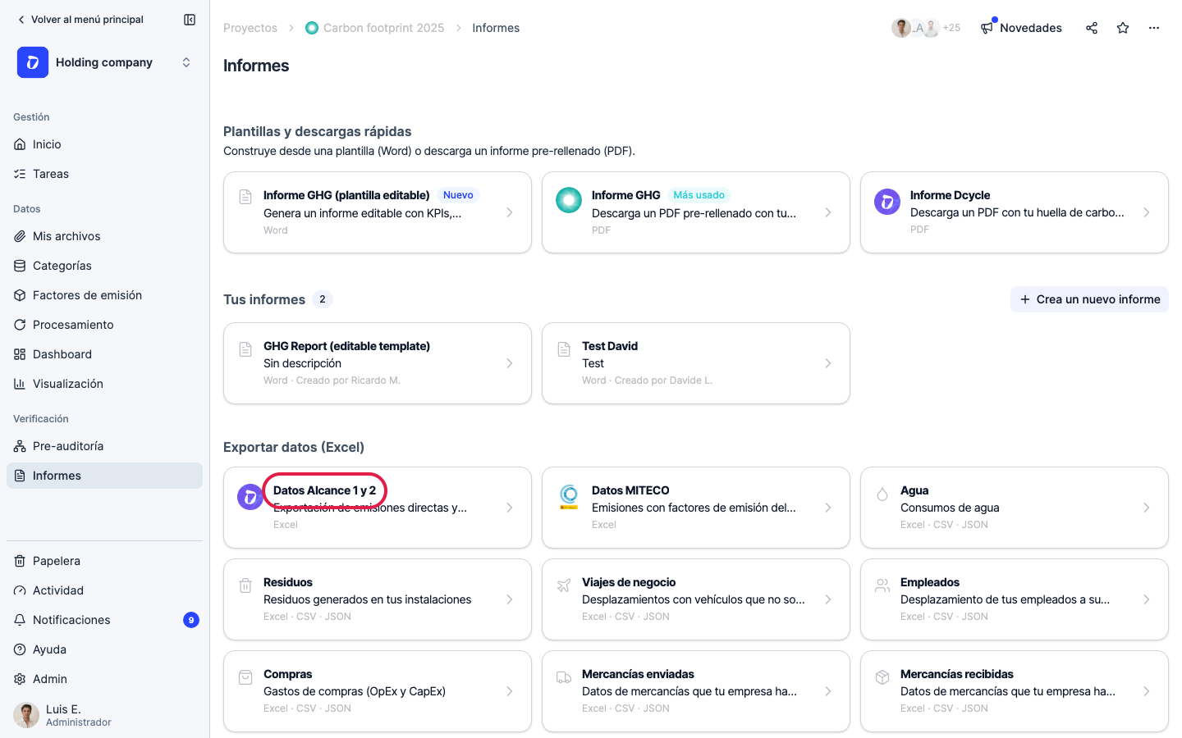Click the Dashboard grid icon
The width and height of the screenshot is (1182, 738).
coord(20,354)
